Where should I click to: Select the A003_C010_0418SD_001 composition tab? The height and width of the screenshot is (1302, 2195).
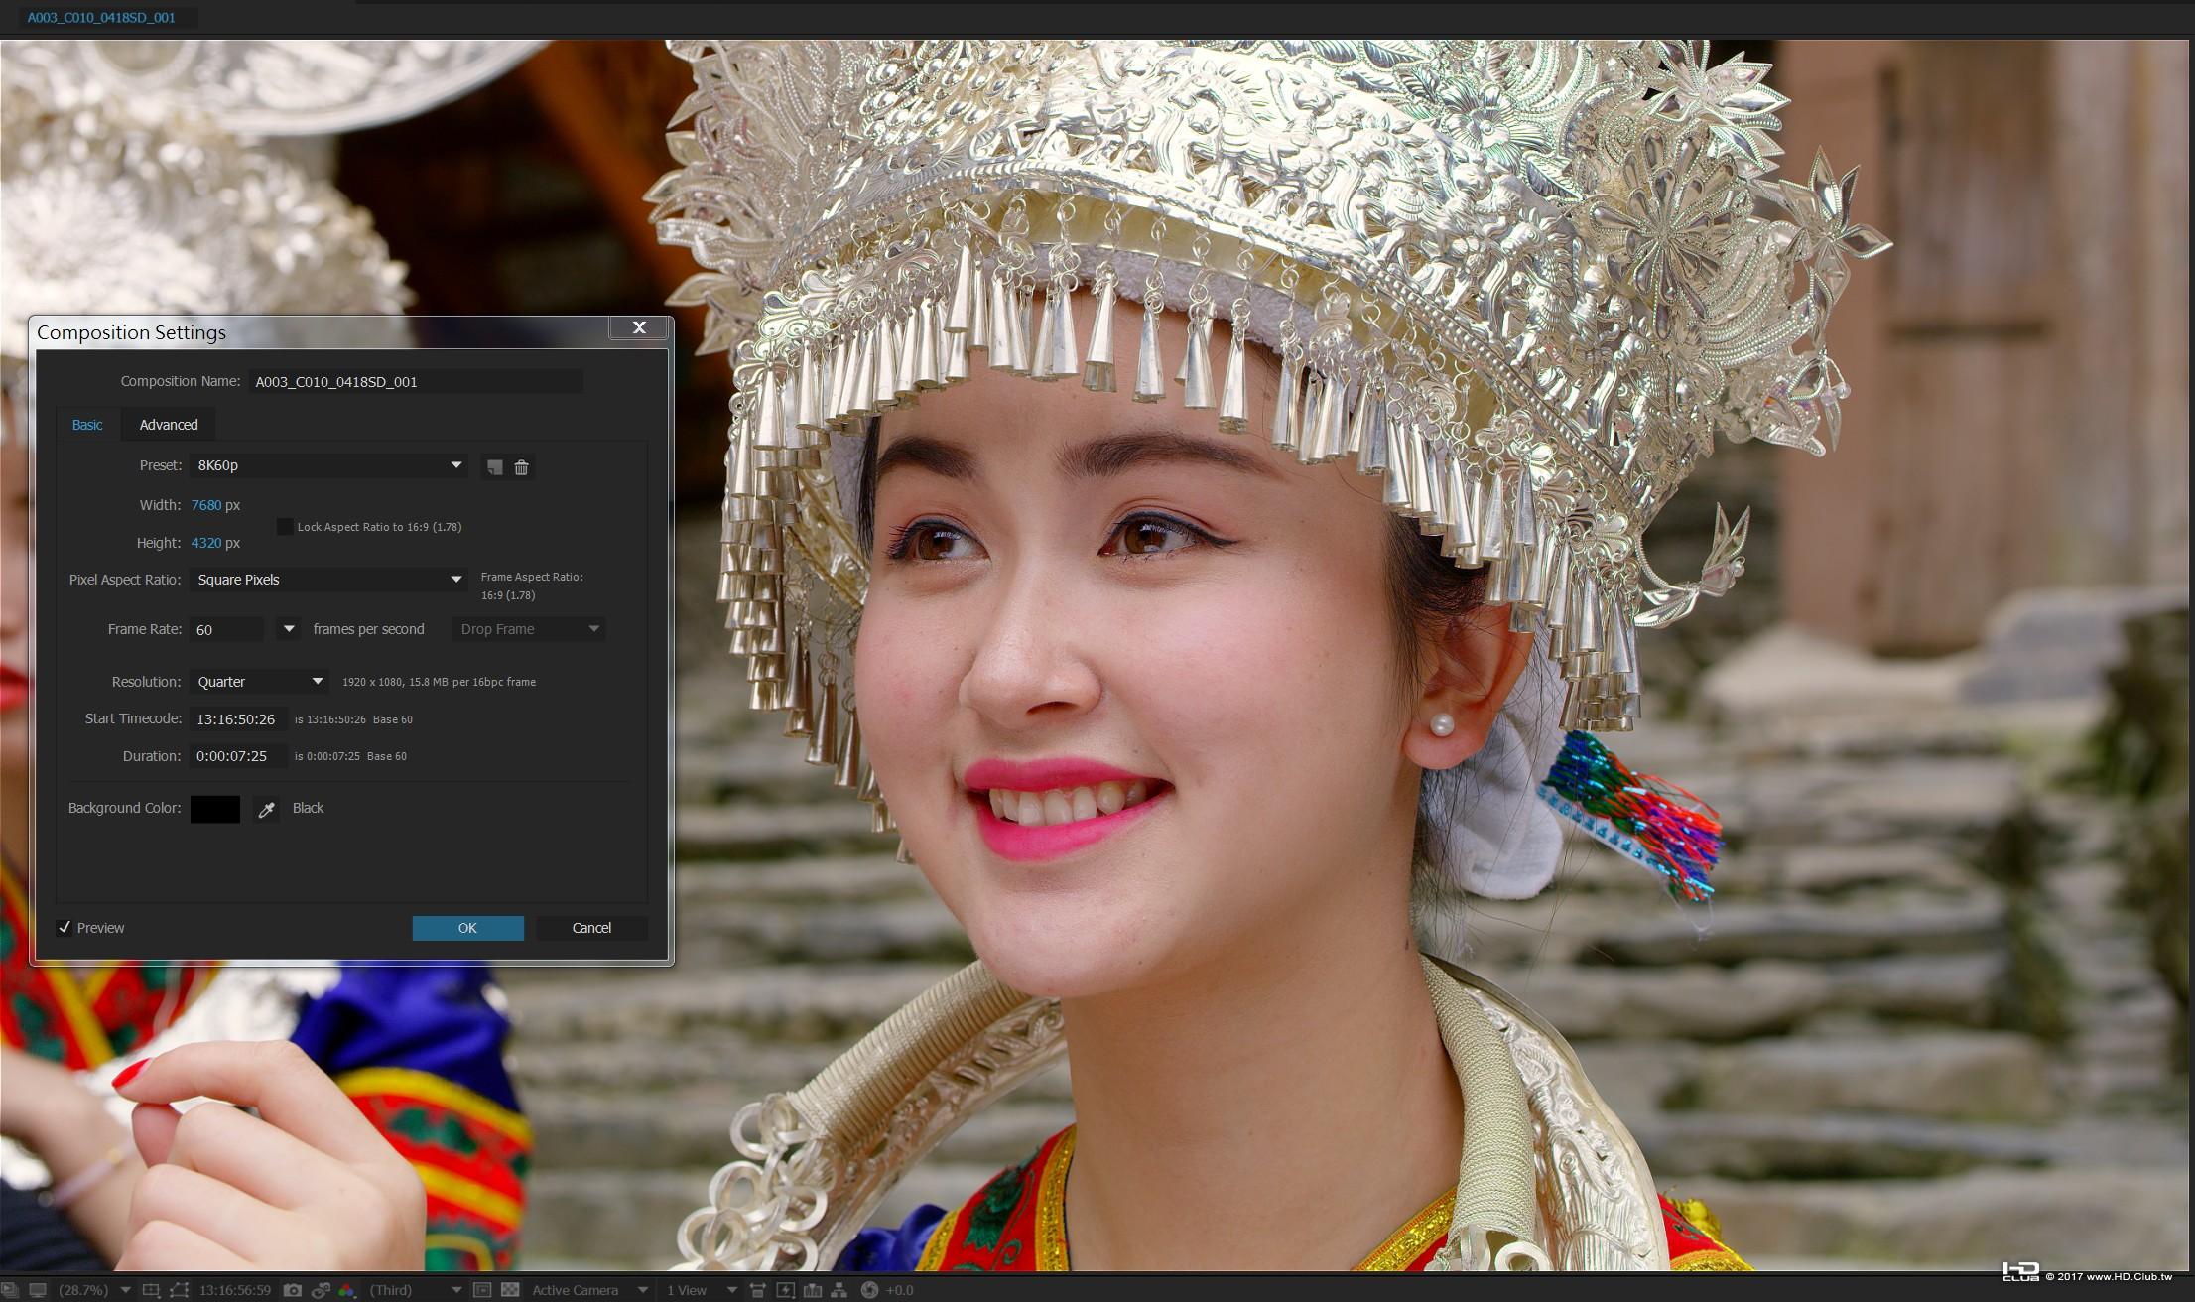(101, 17)
